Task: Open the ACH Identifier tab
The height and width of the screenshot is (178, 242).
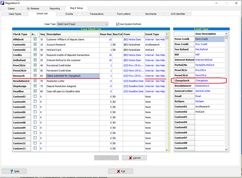Action: pyautogui.click(x=178, y=14)
